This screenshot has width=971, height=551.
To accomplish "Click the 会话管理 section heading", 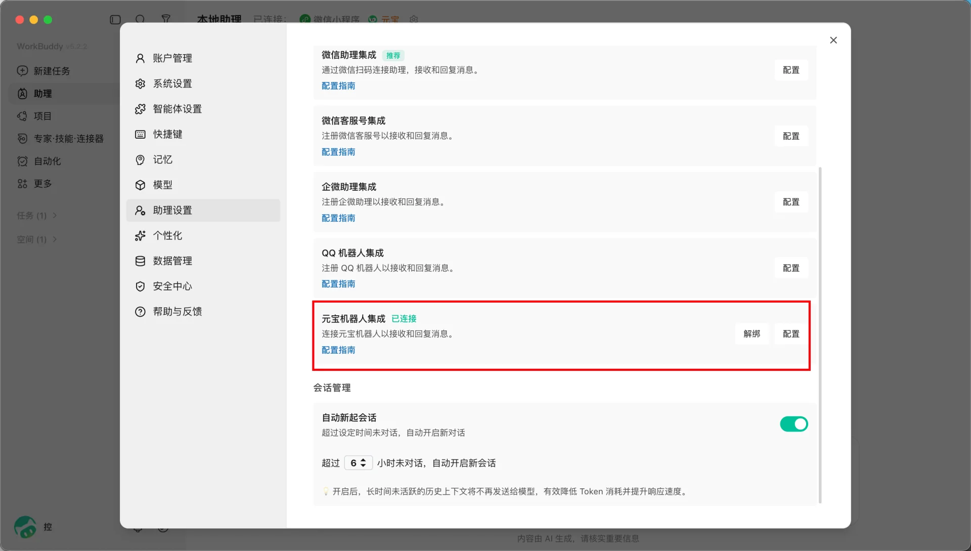I will [x=332, y=388].
